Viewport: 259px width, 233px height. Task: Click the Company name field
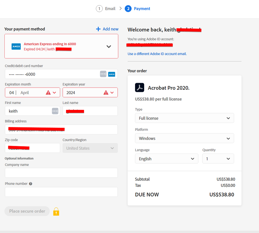click(x=61, y=173)
